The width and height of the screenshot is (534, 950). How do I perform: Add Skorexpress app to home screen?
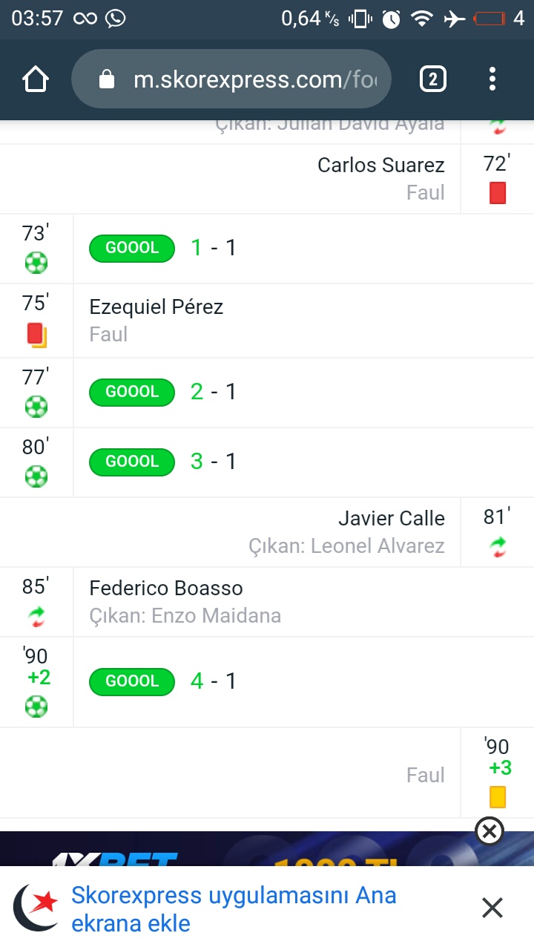(234, 909)
